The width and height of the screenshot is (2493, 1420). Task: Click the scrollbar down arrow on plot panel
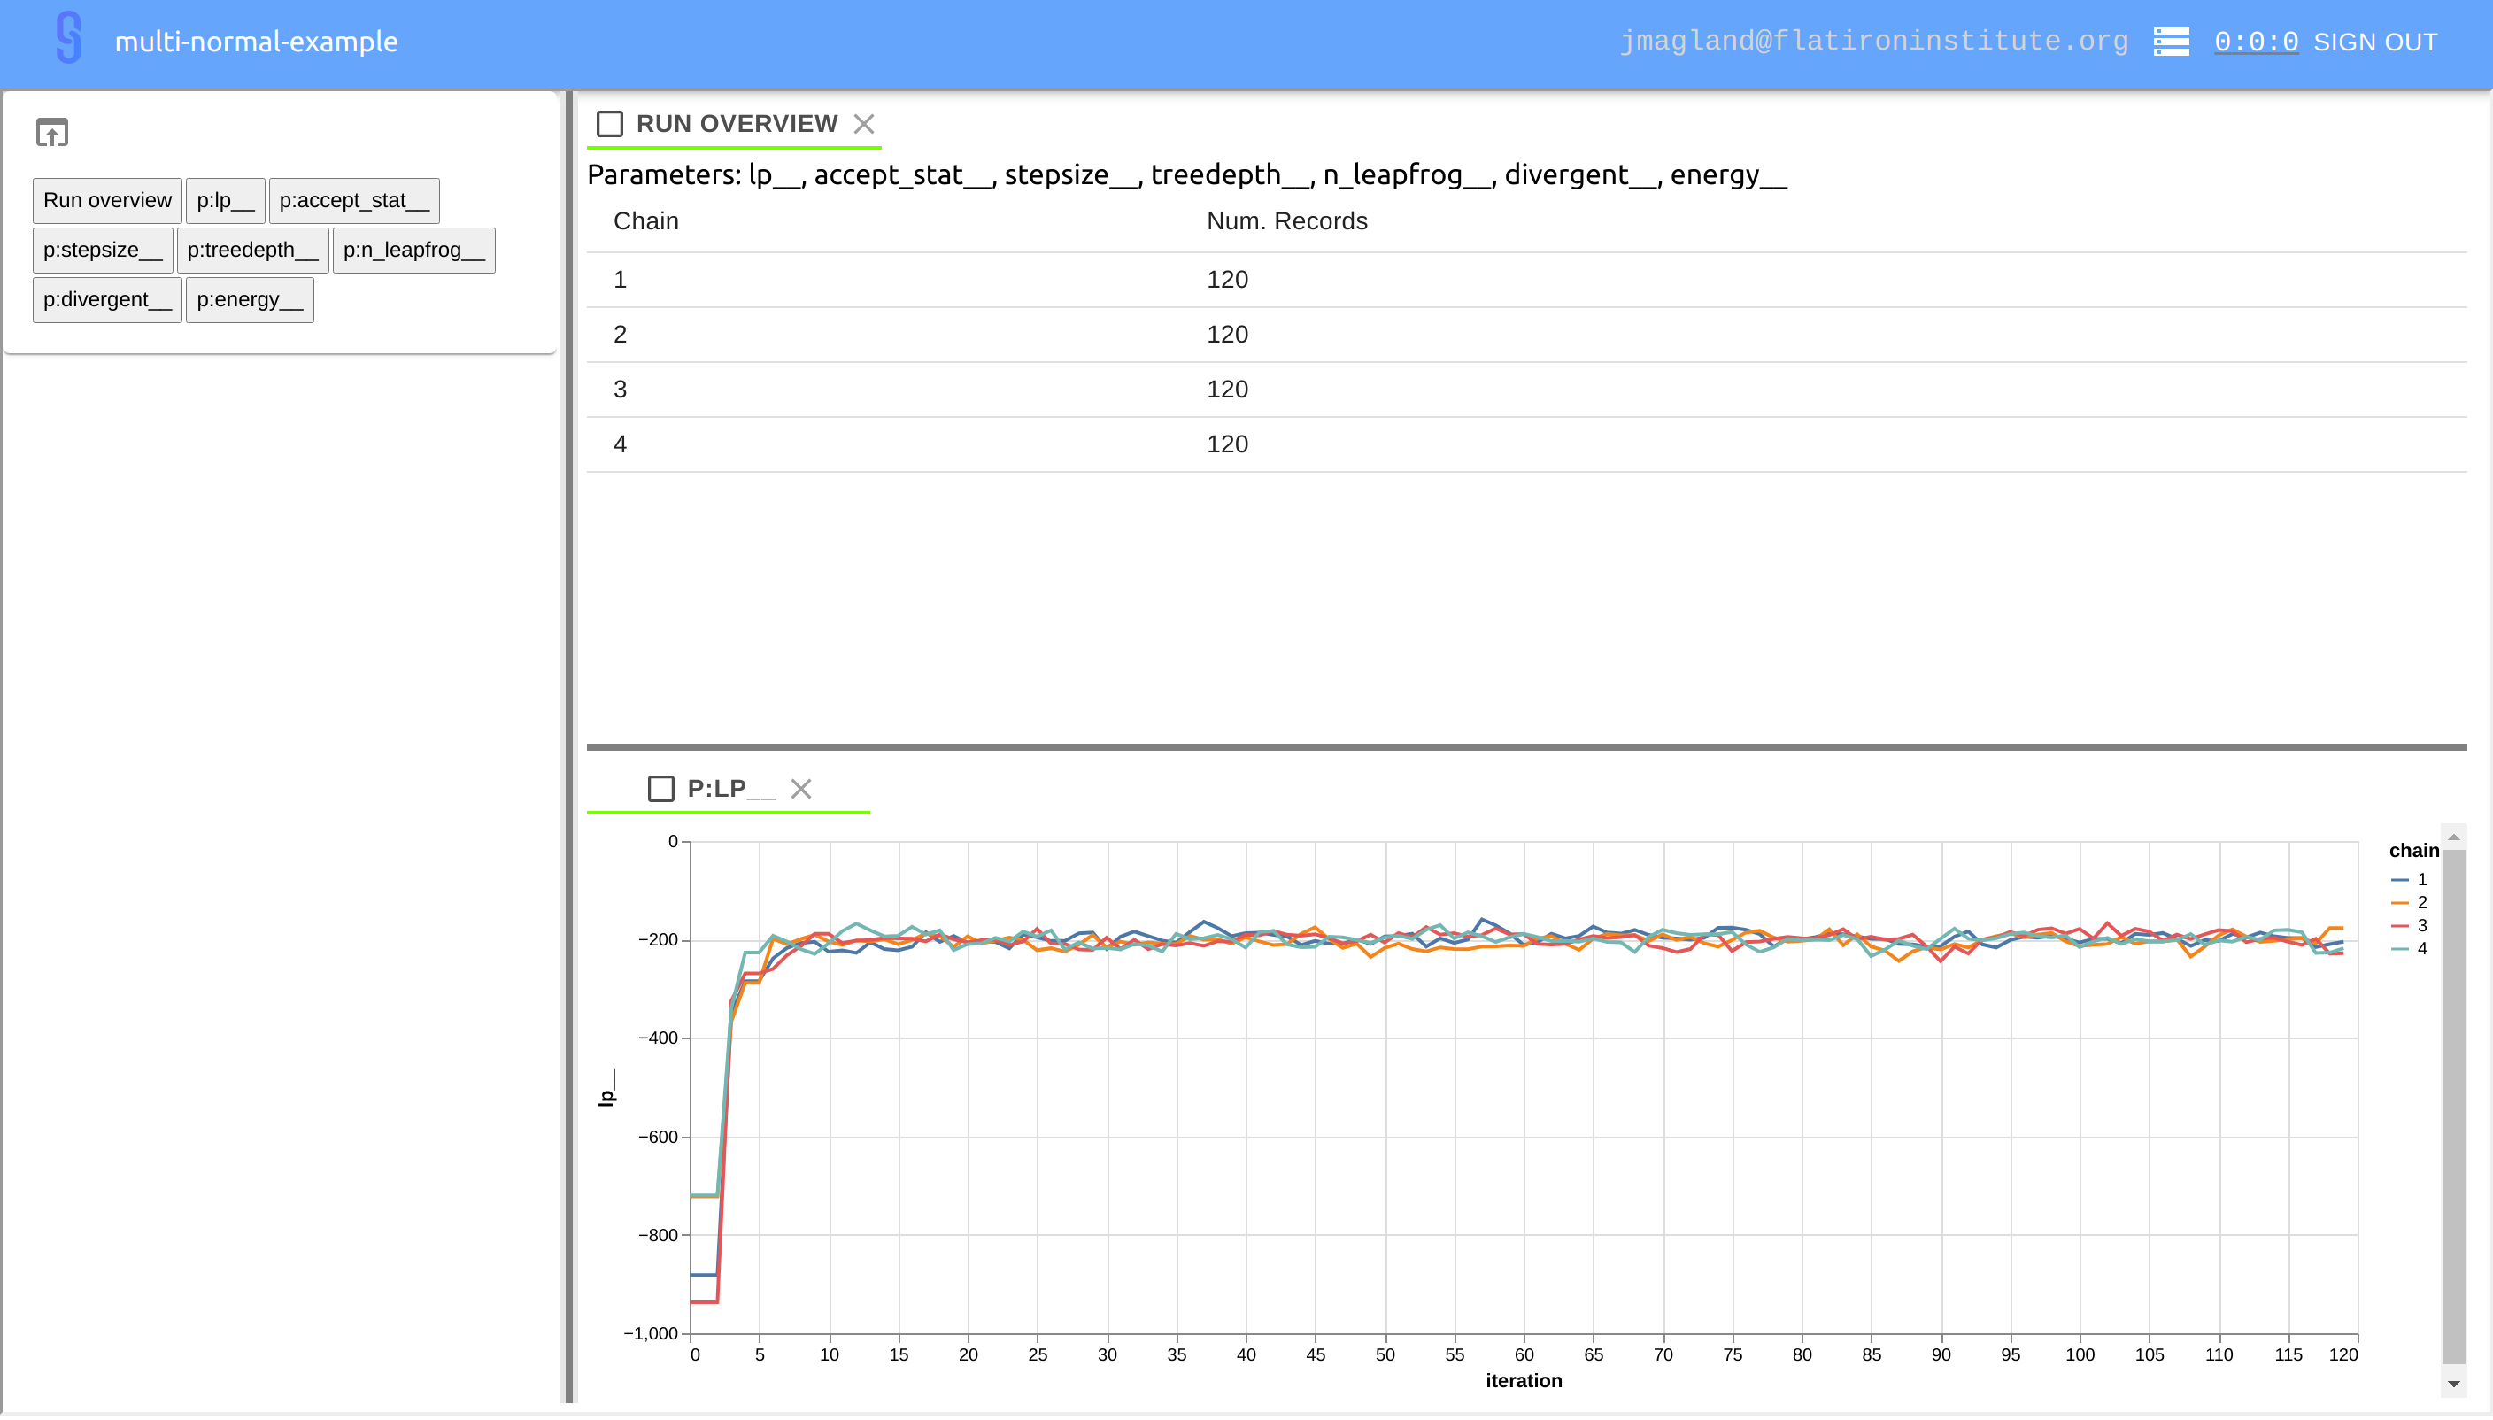(x=2454, y=1384)
